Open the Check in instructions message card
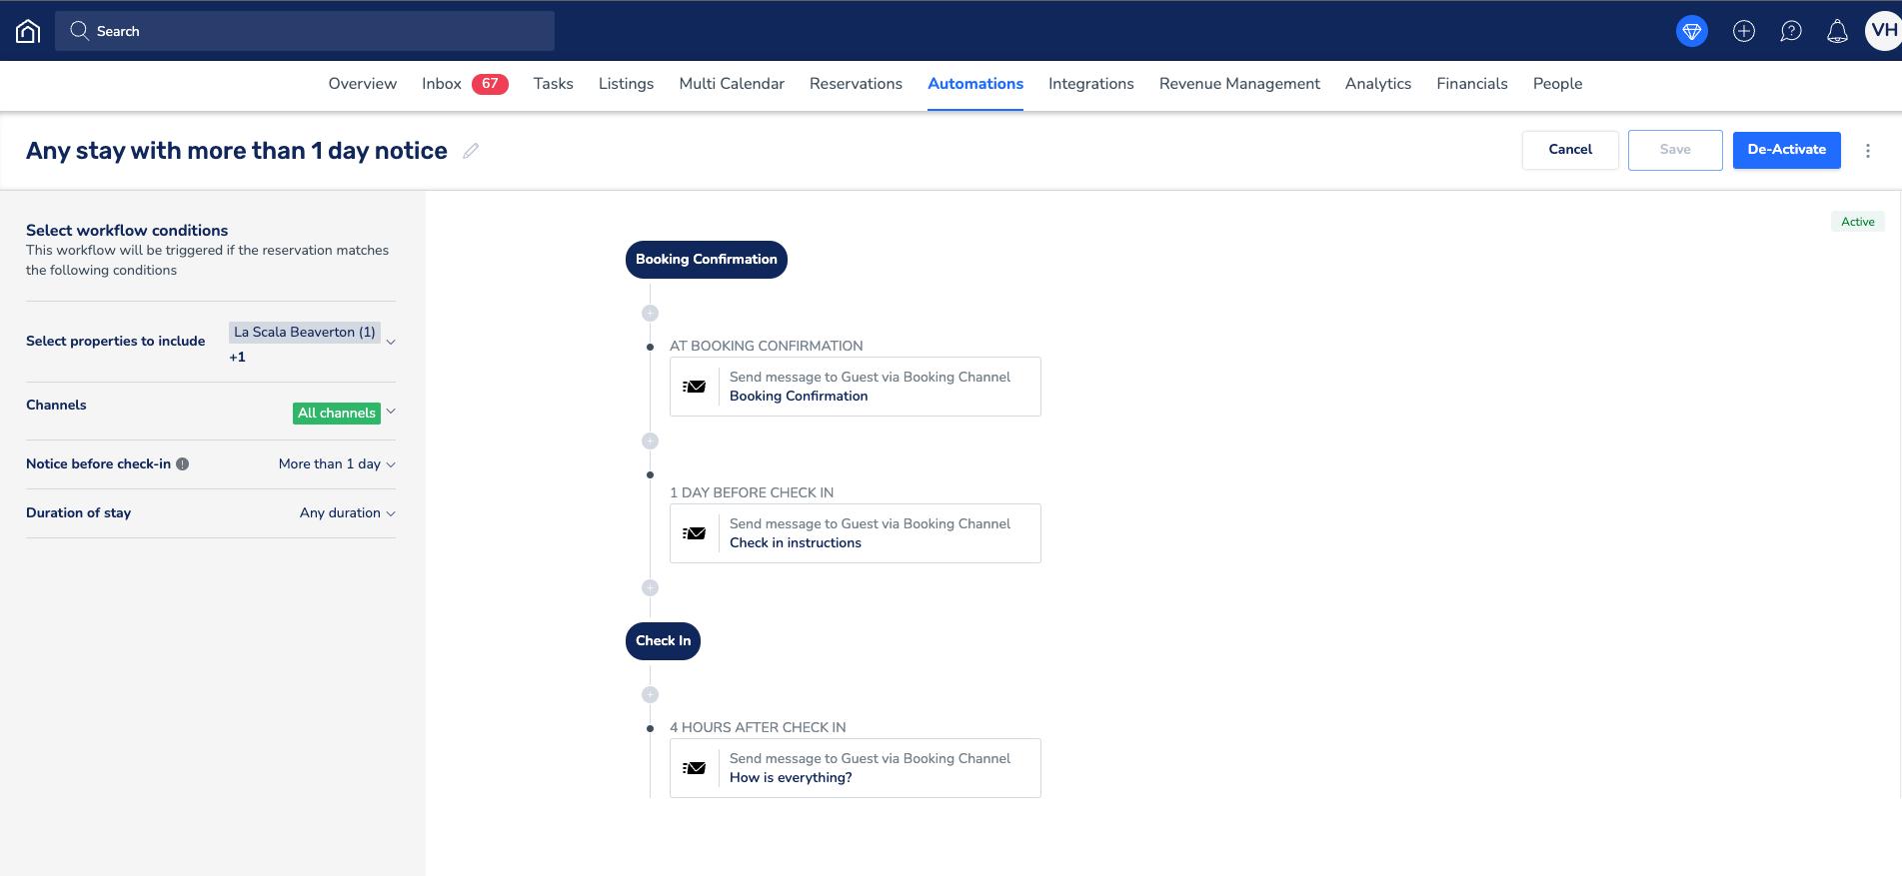This screenshot has height=876, width=1902. [x=856, y=533]
